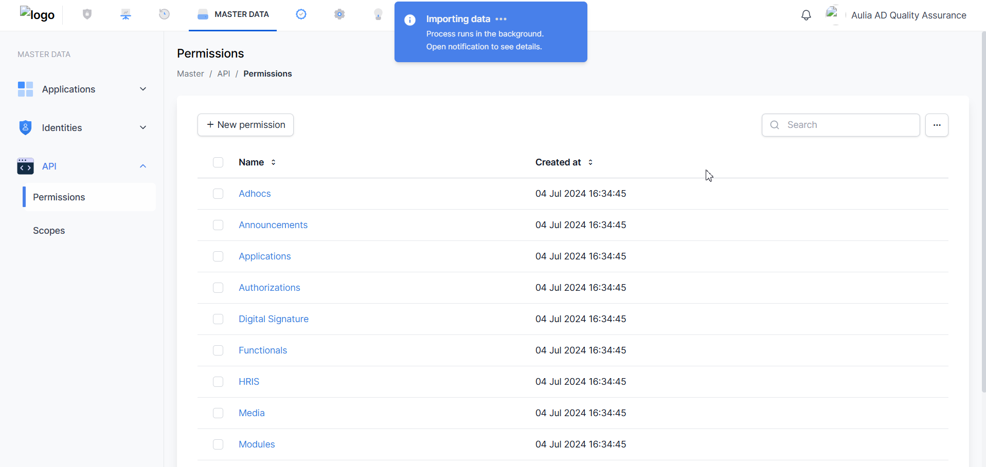The width and height of the screenshot is (986, 467).
Task: Open the settings gear module icon
Action: 339,14
